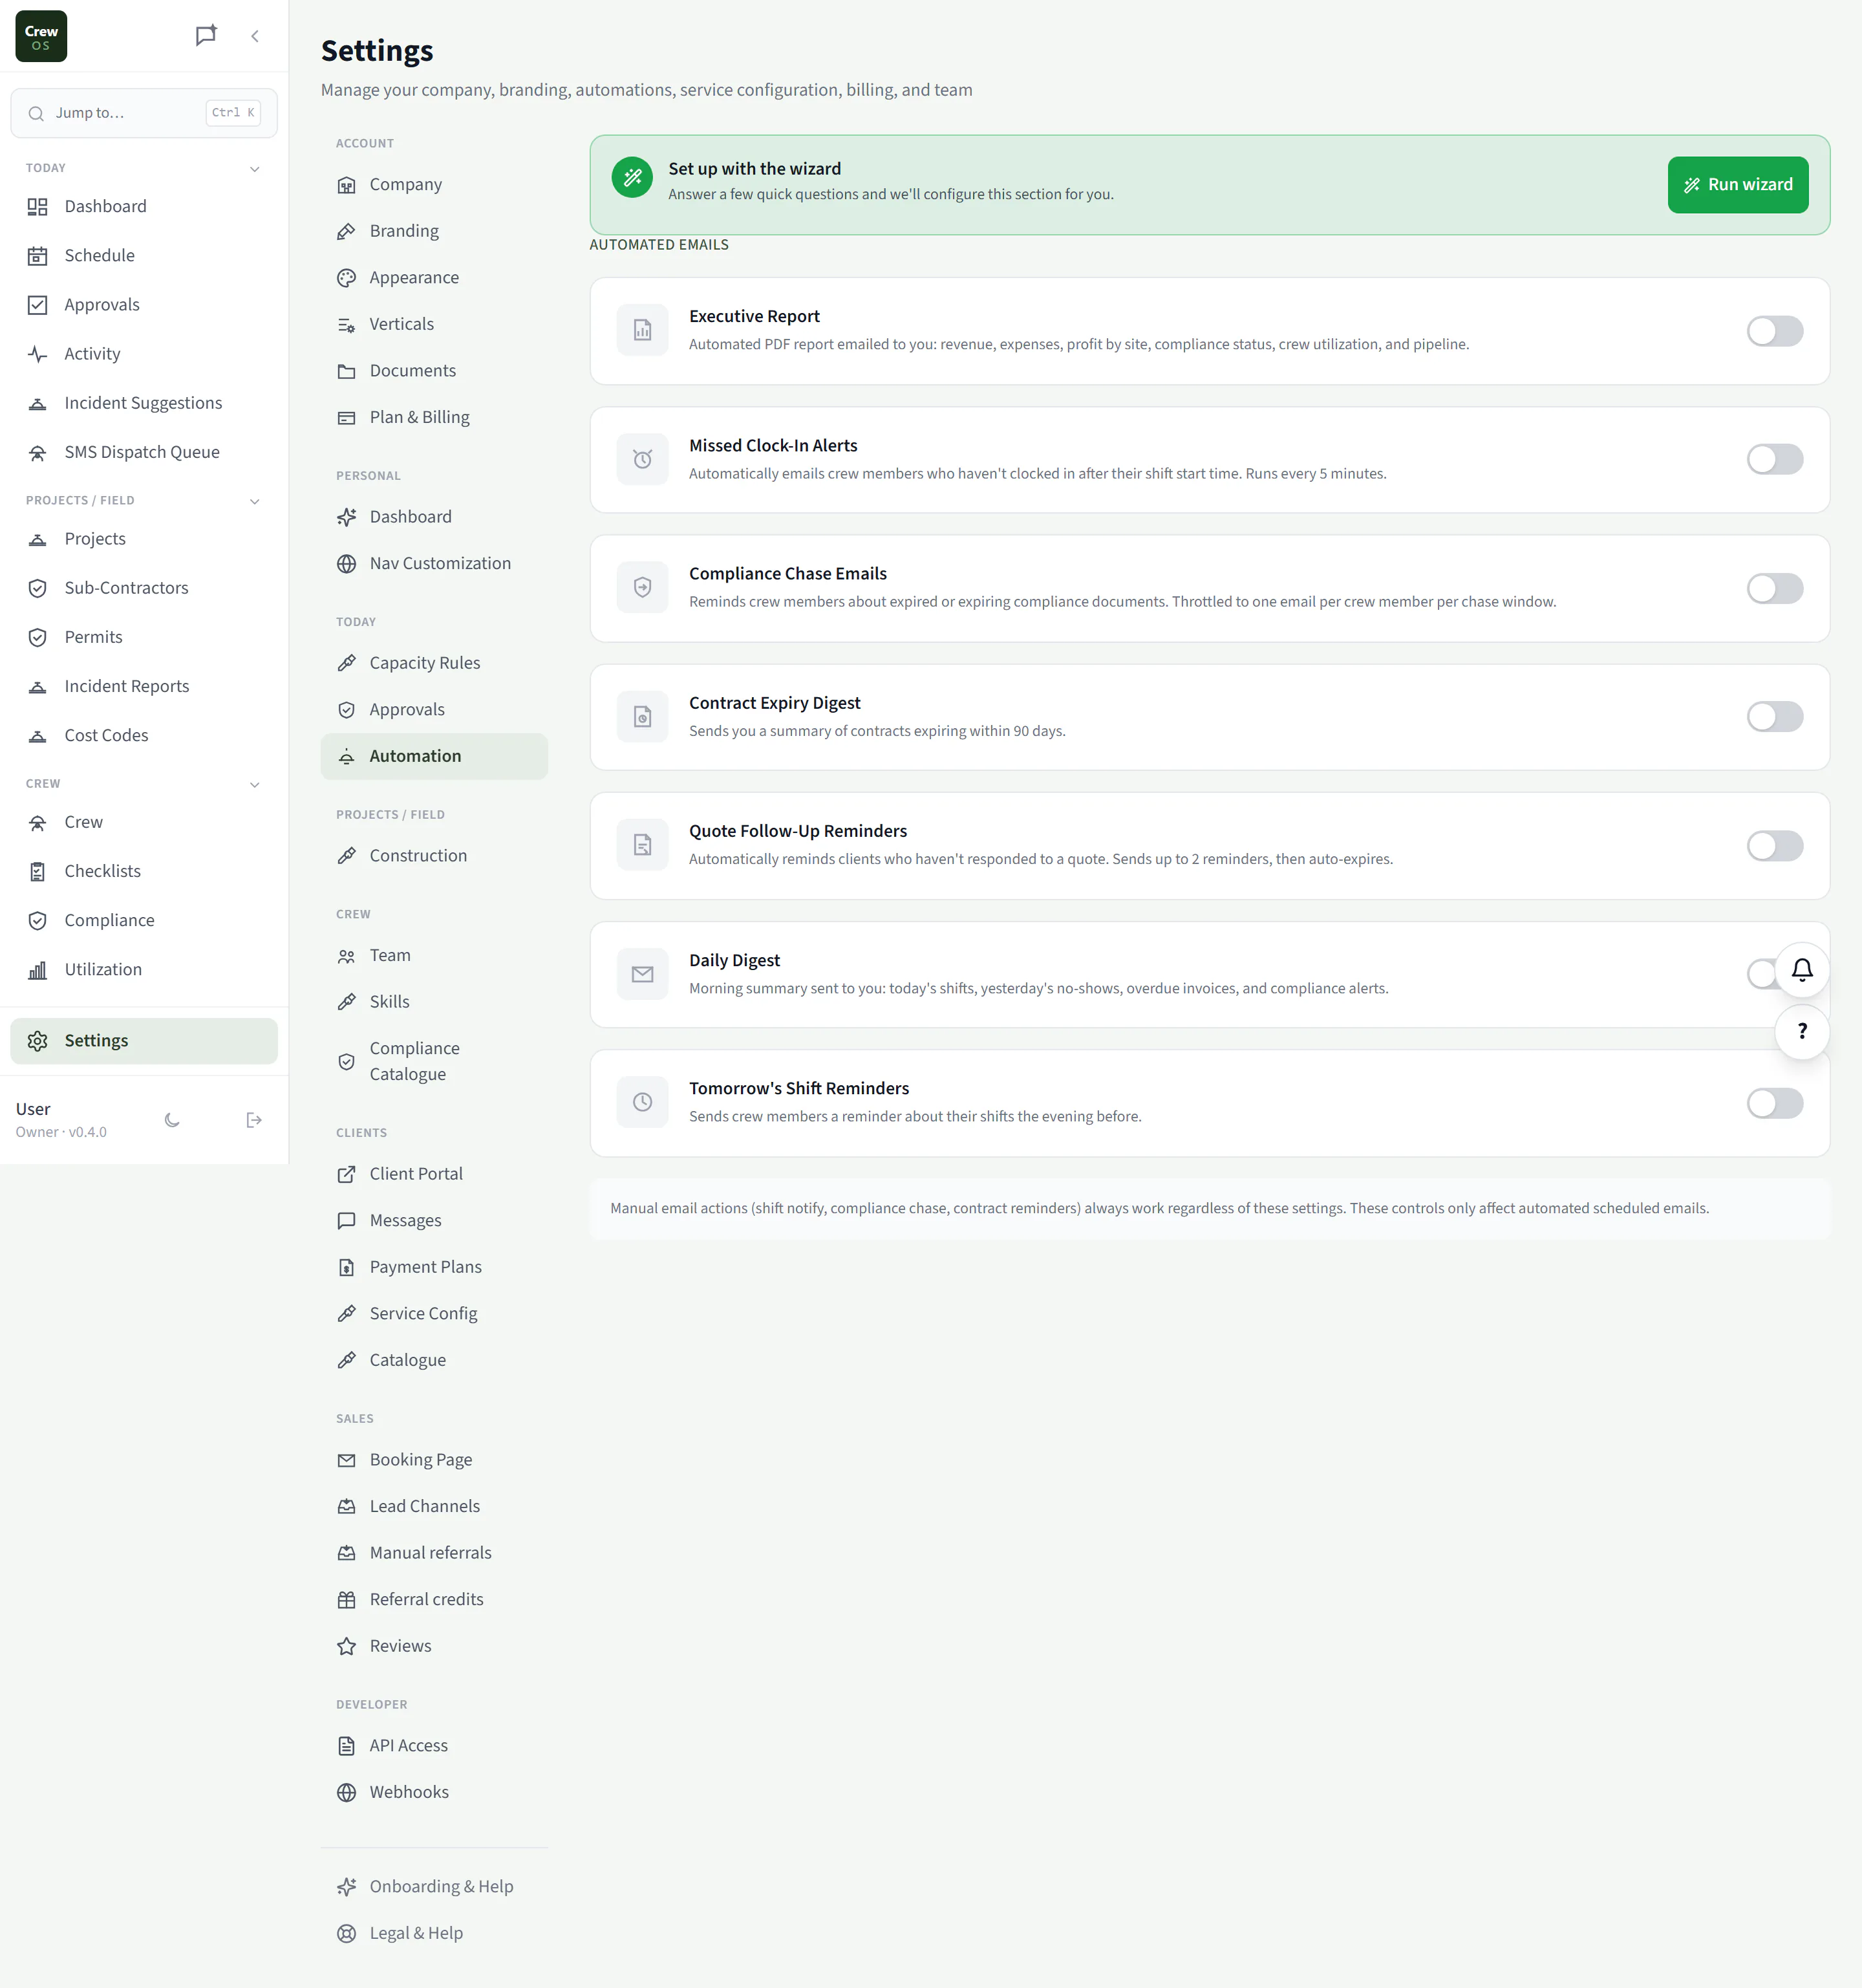This screenshot has width=1862, height=1988.
Task: Toggle Contract Expiry Digest on
Action: click(x=1774, y=717)
